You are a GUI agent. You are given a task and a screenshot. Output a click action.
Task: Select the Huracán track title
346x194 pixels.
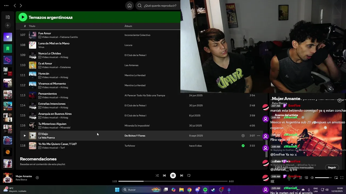(44, 74)
